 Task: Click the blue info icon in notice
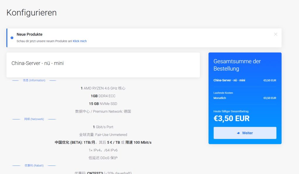[12, 38]
